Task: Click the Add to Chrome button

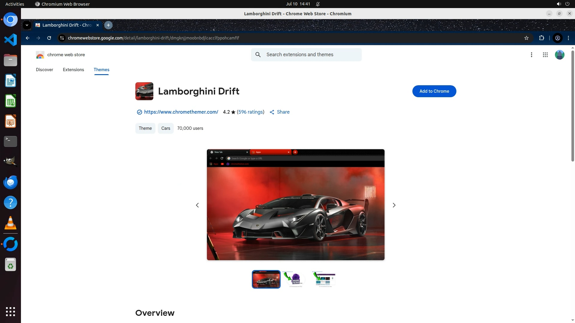Action: tap(434, 91)
